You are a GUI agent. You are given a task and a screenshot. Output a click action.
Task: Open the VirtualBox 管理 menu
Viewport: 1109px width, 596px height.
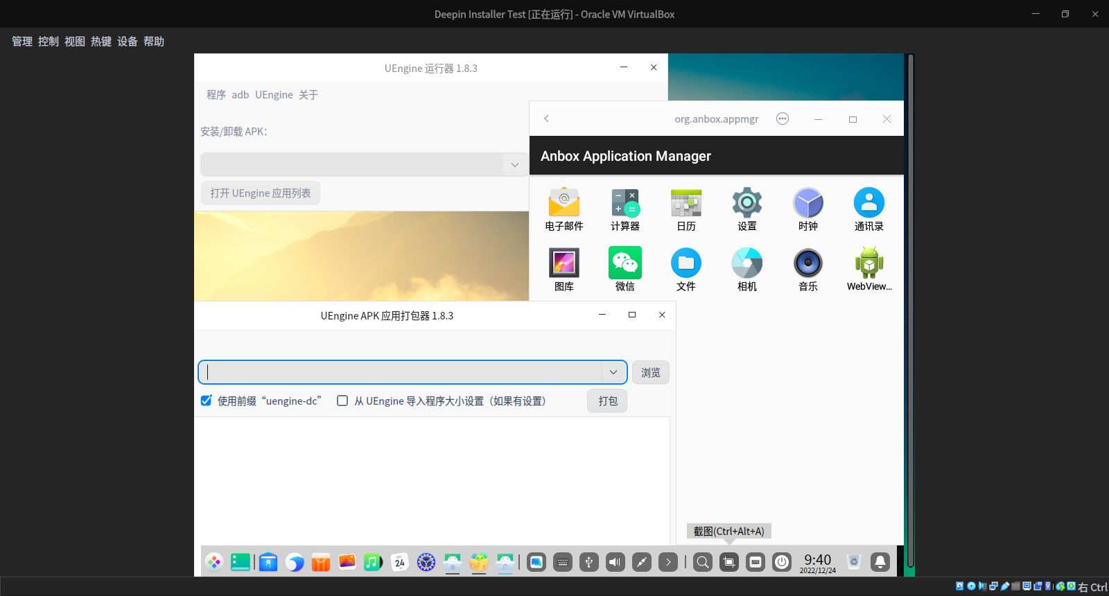[22, 42]
